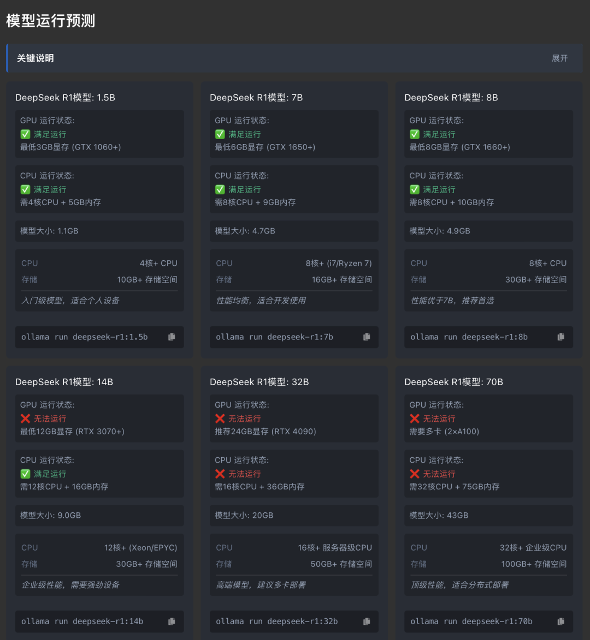590x640 pixels.
Task: Click the green check in 7B CPU status
Action: (220, 189)
